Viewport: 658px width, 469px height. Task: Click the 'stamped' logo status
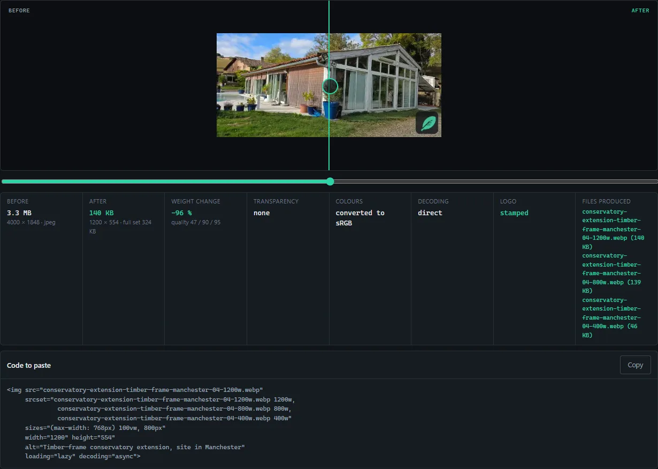click(x=514, y=213)
